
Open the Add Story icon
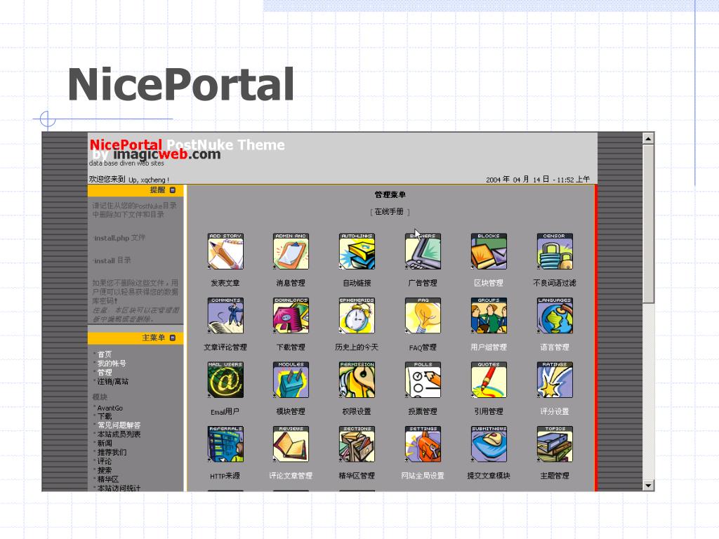coord(225,251)
